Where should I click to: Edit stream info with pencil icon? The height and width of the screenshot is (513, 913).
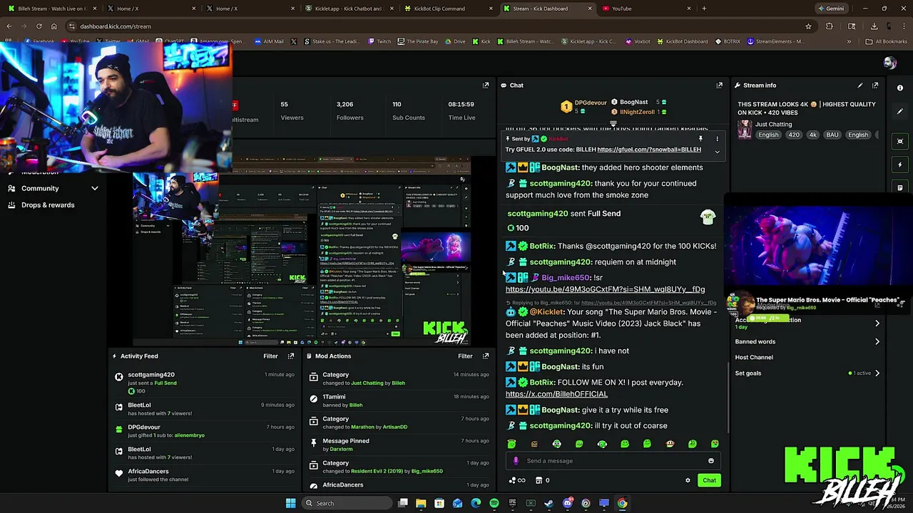[860, 85]
